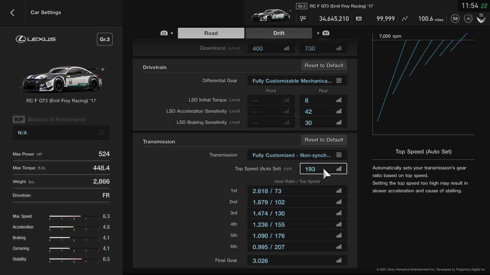The height and width of the screenshot is (275, 490).
Task: Open the Balance of Performance list icon
Action: coord(101,133)
